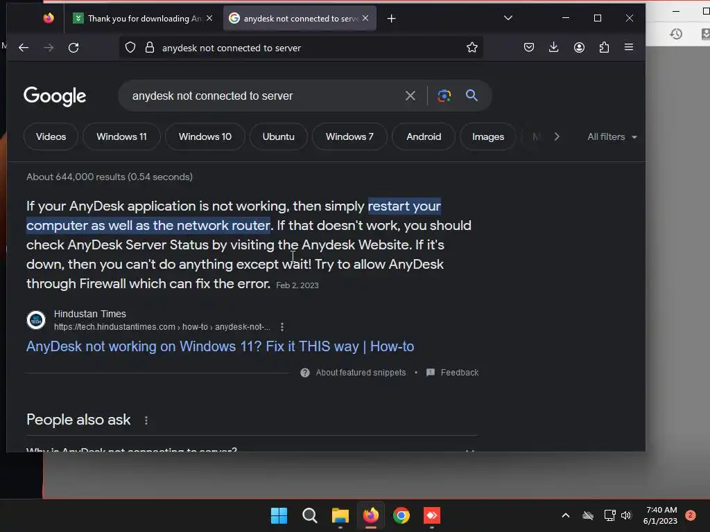Reload the current page
Viewport: 710px width, 532px height.
pos(73,48)
